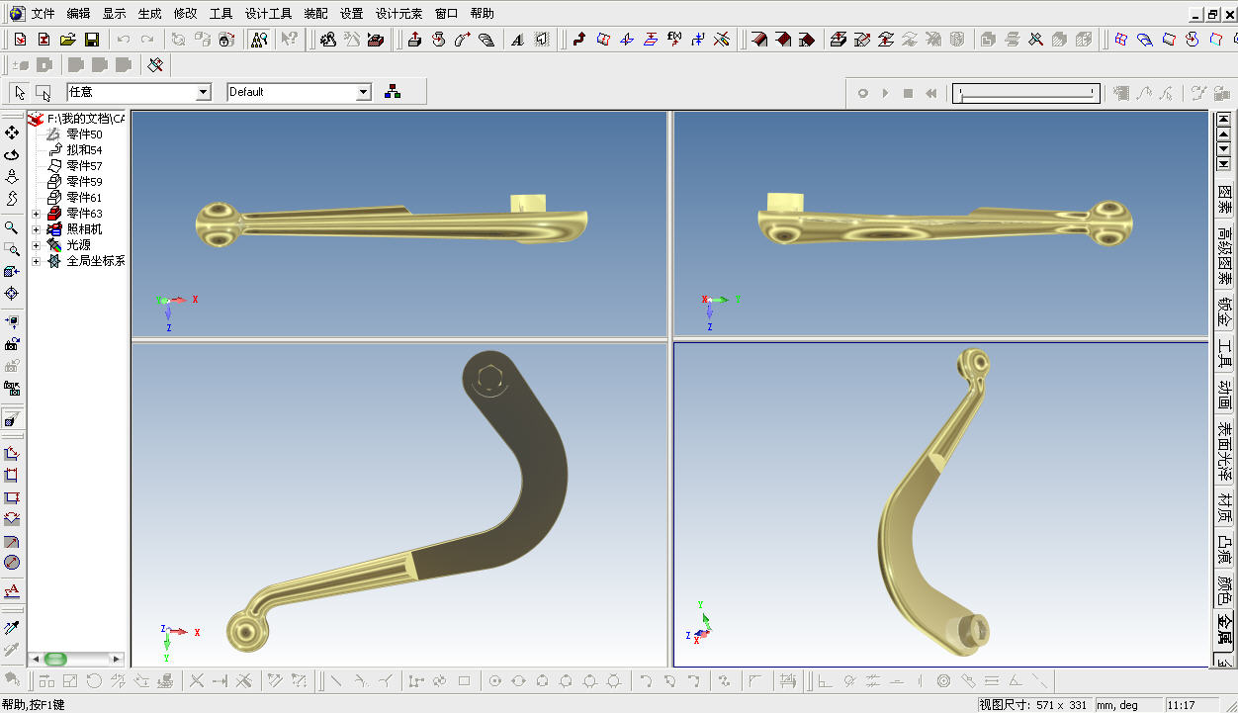The image size is (1238, 713).
Task: Expand the 照相机 tree node
Action: [37, 229]
